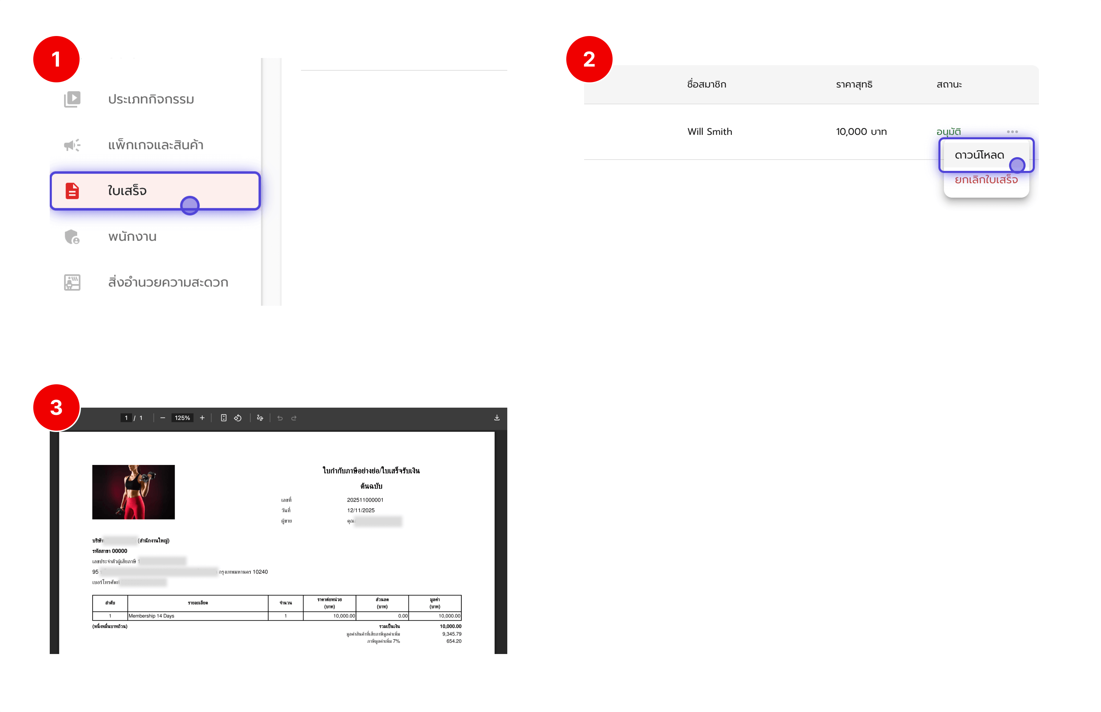Select ยกเลิกใบเสร็จ to cancel the receipt

985,180
